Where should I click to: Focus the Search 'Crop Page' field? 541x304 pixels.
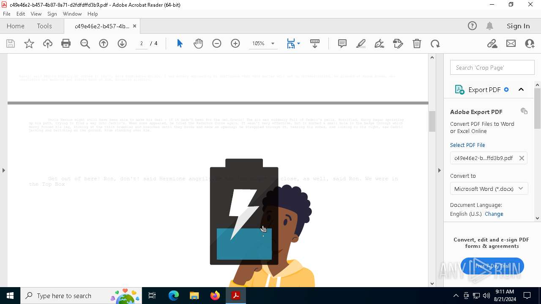pos(492,68)
